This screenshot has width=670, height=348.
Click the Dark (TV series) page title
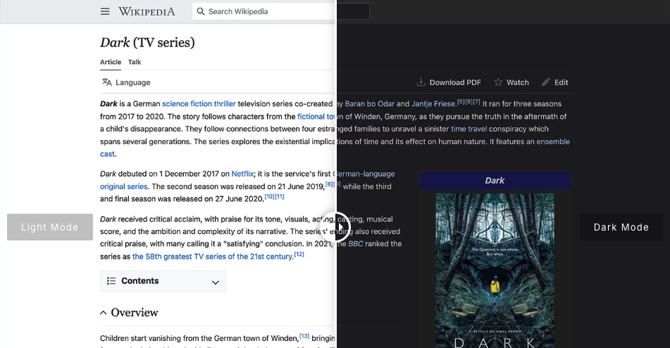(x=147, y=42)
